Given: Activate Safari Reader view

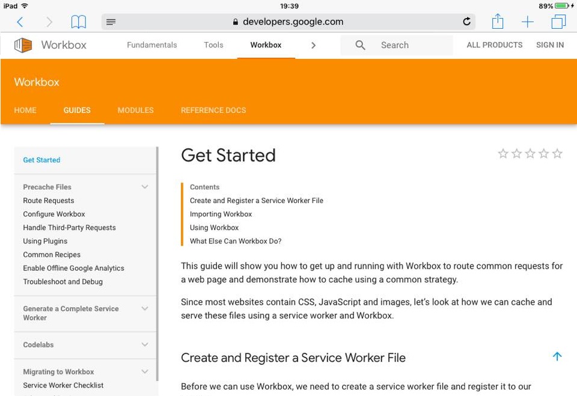Looking at the screenshot, I should point(111,20).
